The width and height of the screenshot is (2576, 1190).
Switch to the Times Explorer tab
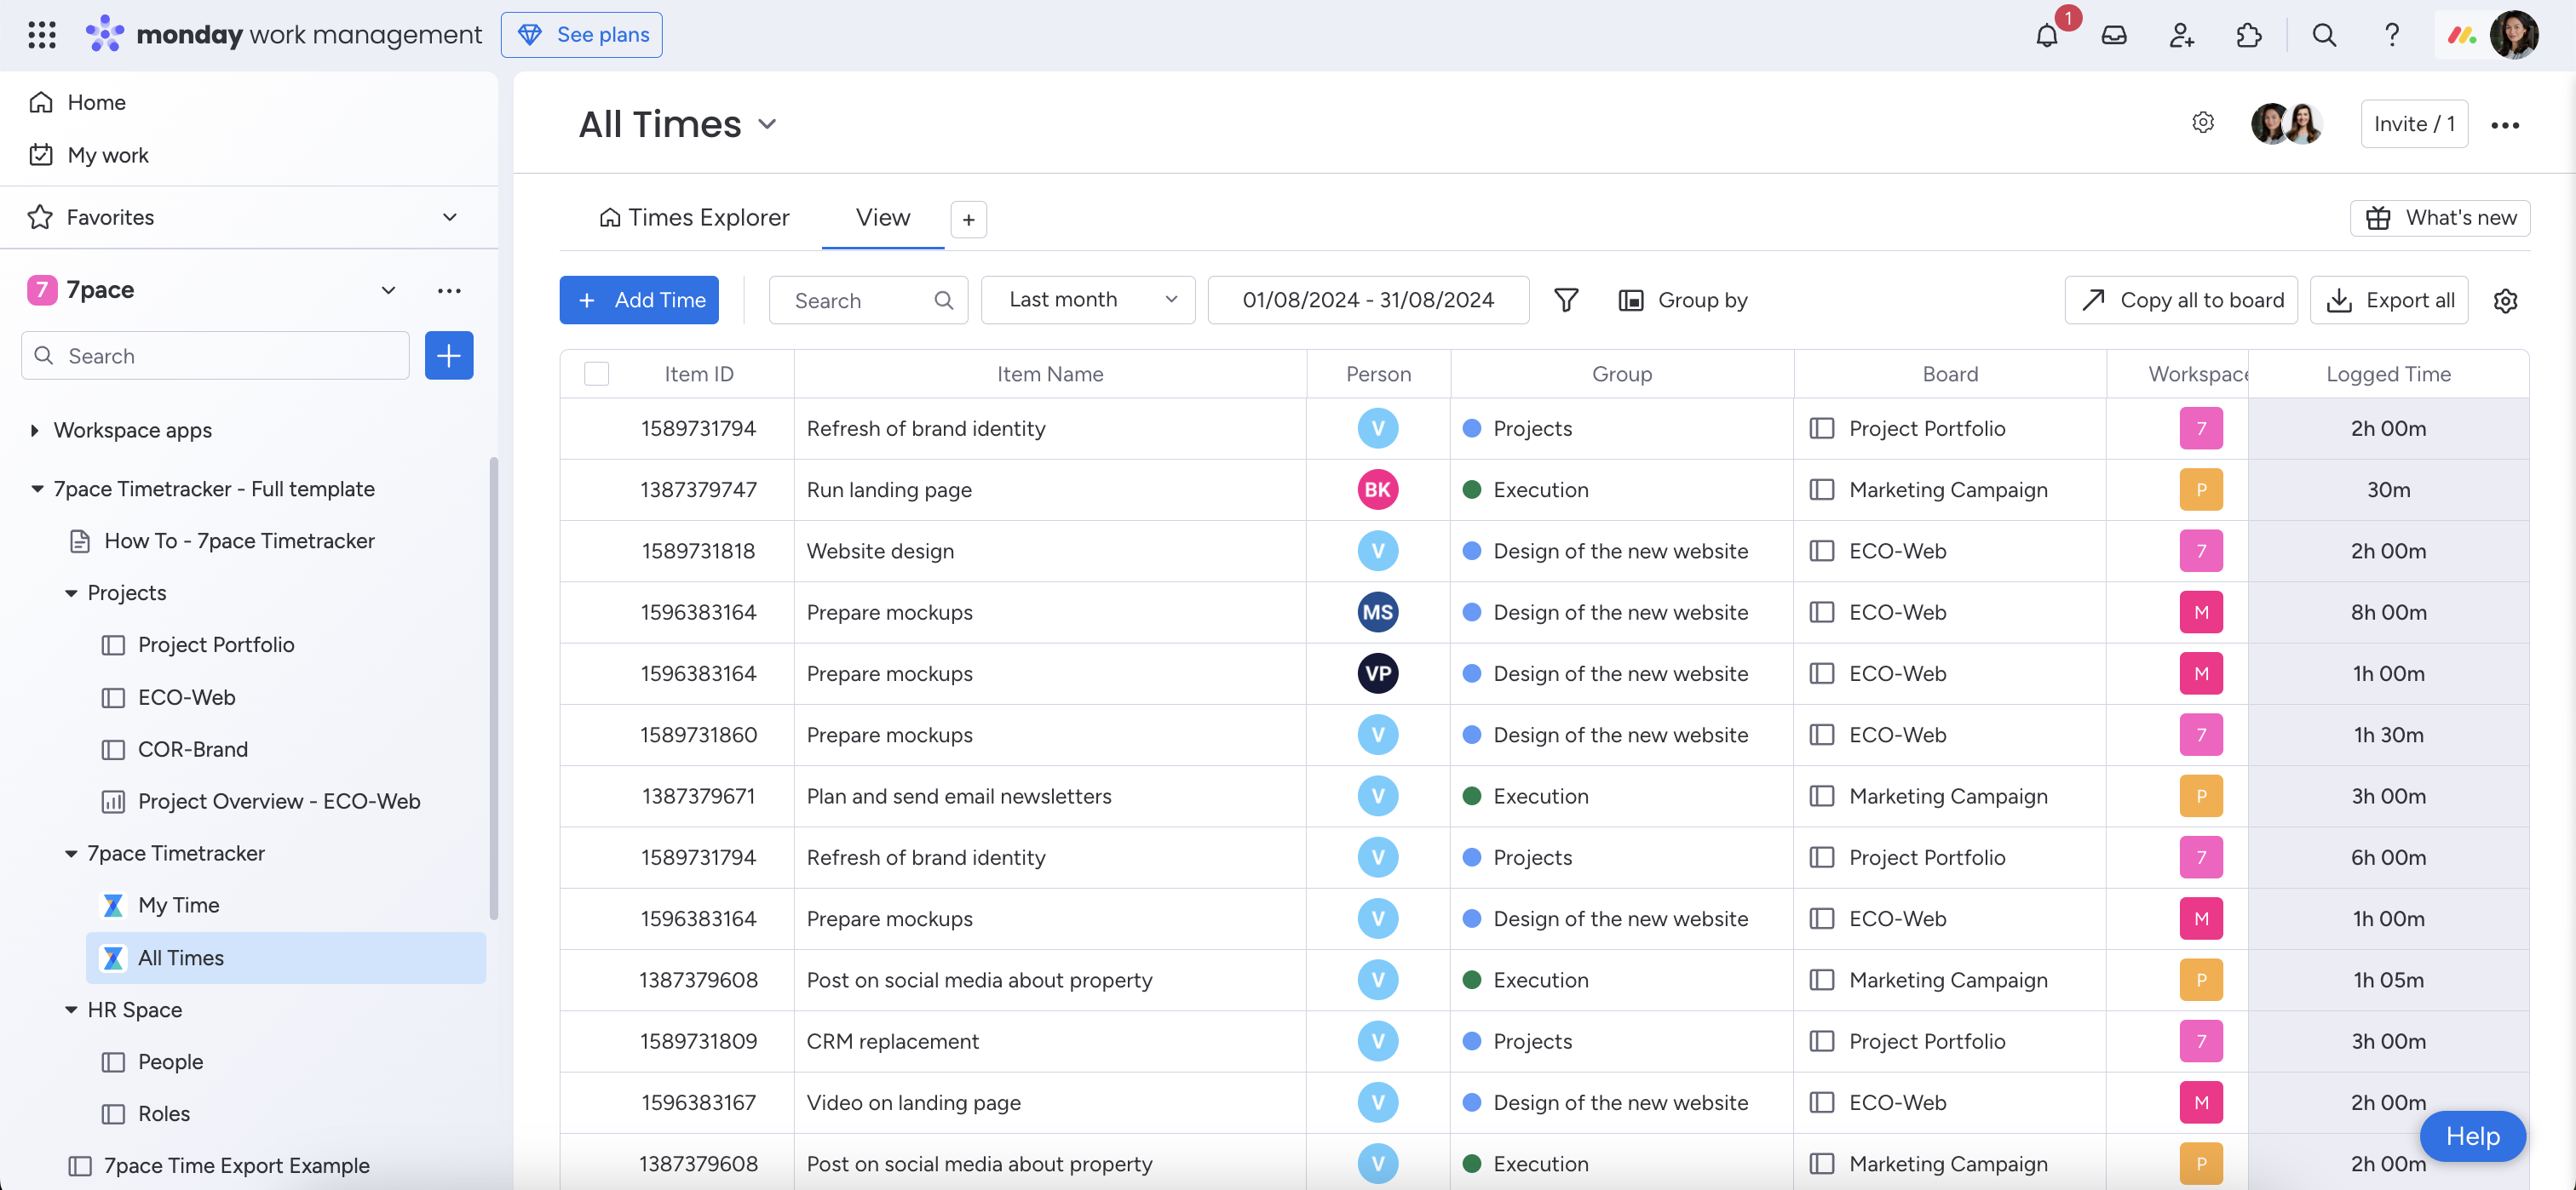coord(694,218)
